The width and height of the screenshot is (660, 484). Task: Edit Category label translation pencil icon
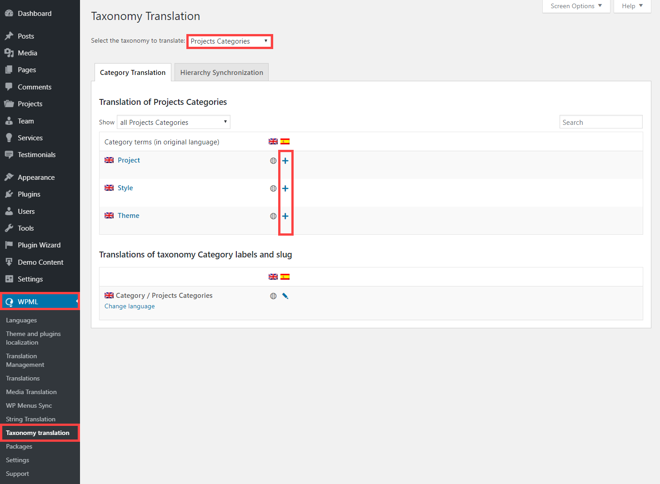tap(285, 296)
